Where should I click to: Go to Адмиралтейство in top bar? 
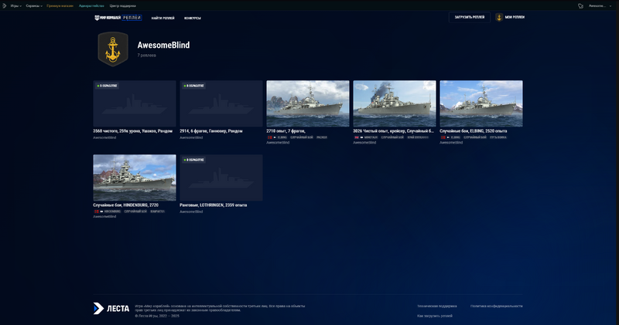coord(91,6)
